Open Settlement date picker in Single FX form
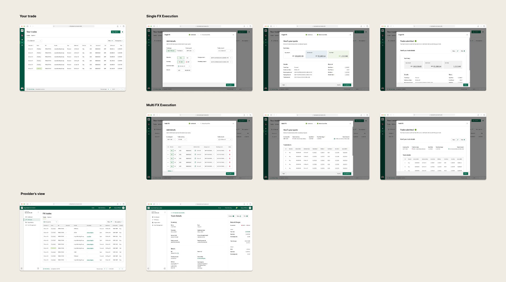Viewport: 506px width, 282px height. tap(184, 66)
